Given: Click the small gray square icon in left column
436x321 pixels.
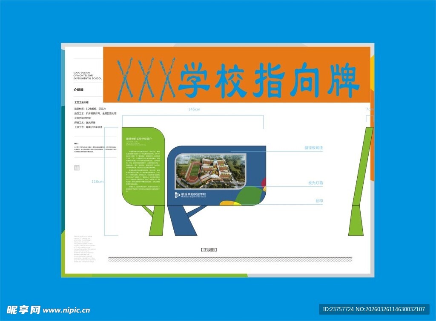Looking at the screenshot, I should click(77, 168).
